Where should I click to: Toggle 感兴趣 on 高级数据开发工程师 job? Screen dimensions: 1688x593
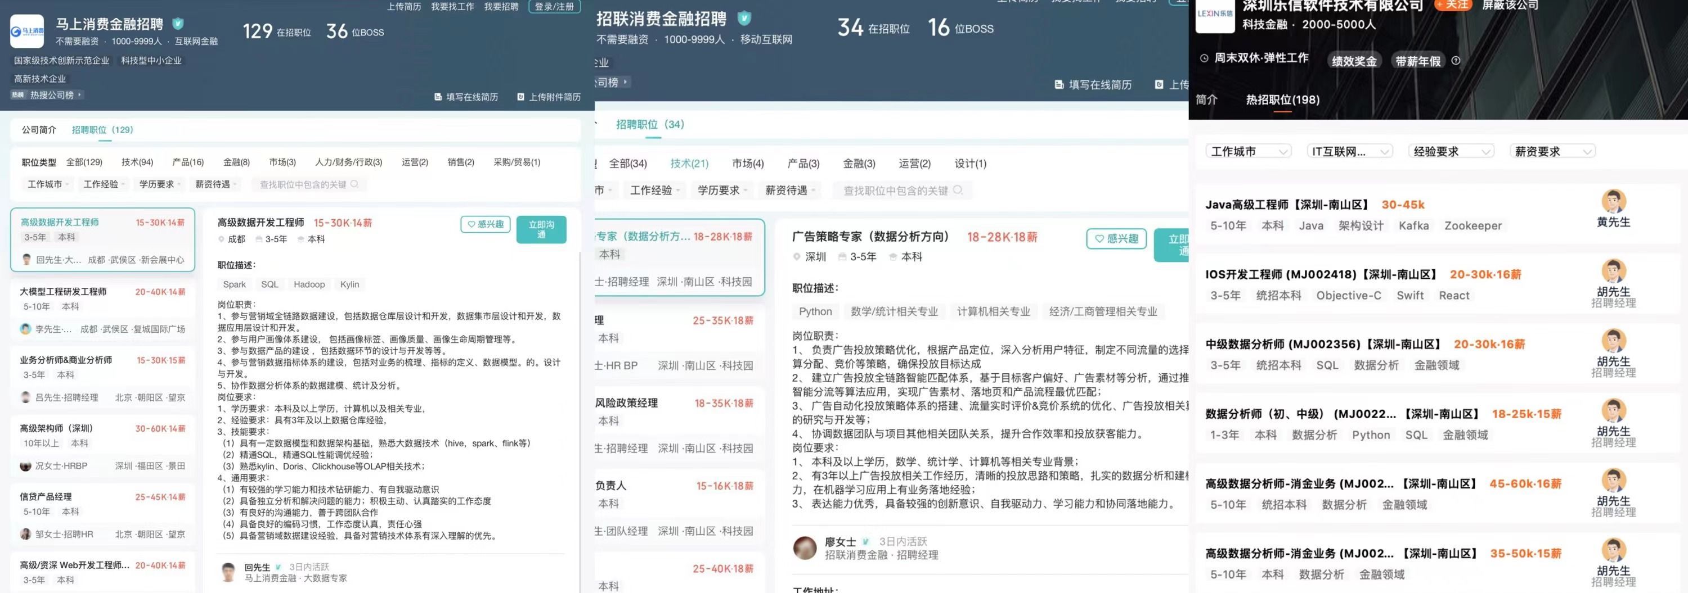[x=485, y=224]
